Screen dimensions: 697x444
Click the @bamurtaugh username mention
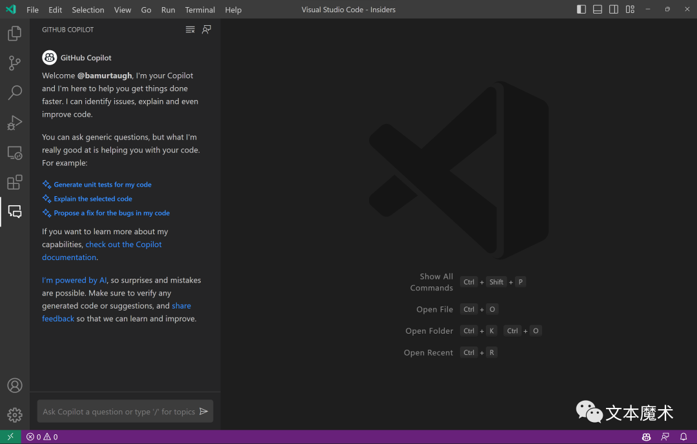[x=105, y=76]
